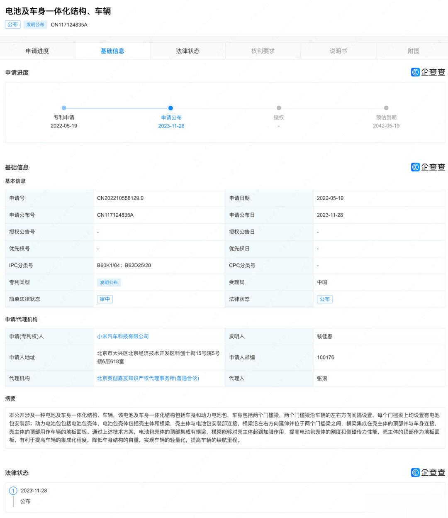The width and height of the screenshot is (448, 518).
Task: Click the 发明公布 tag beside the patent number
Action: click(x=35, y=24)
